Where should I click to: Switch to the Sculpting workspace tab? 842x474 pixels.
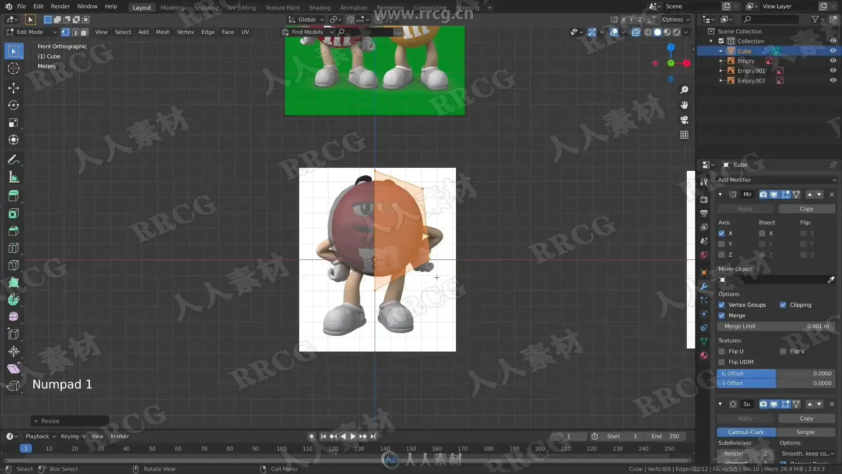[206, 7]
